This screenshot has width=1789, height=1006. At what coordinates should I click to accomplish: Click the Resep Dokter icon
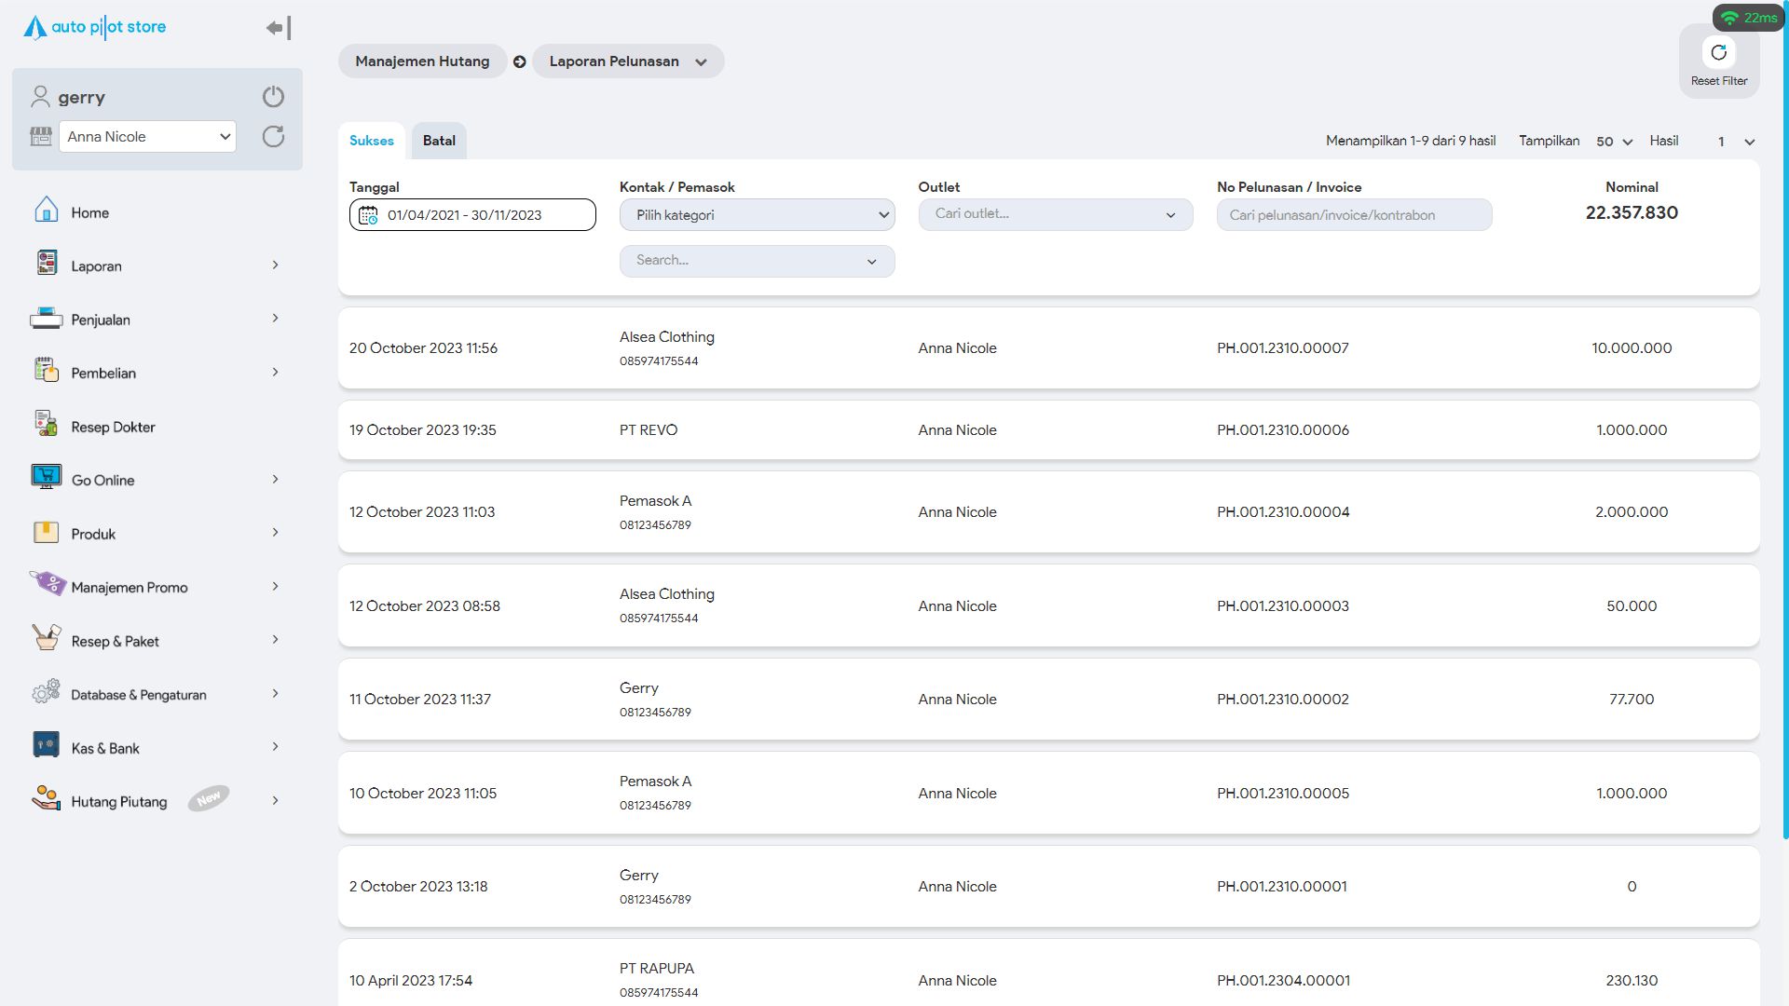pos(46,425)
